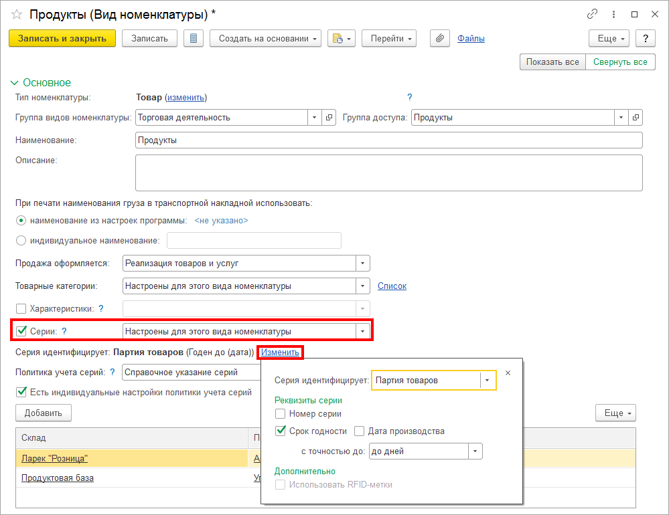Enable the Характеристики checkbox
Image resolution: width=669 pixels, height=515 pixels.
coord(21,308)
